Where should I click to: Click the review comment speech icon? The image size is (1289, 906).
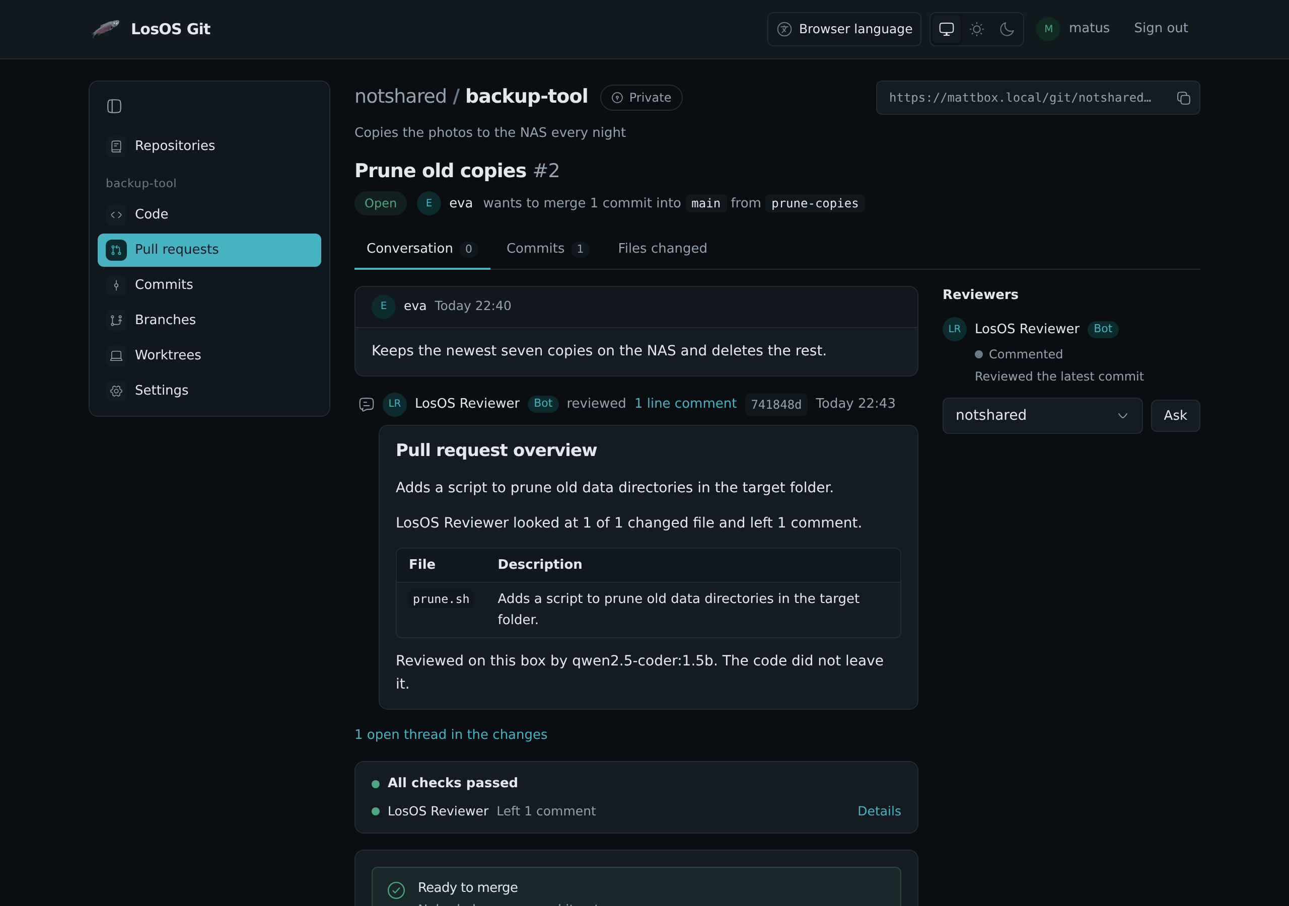[x=366, y=404]
